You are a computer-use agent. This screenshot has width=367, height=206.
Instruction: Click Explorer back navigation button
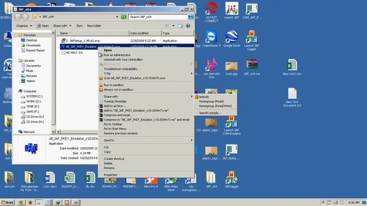coord(18,17)
